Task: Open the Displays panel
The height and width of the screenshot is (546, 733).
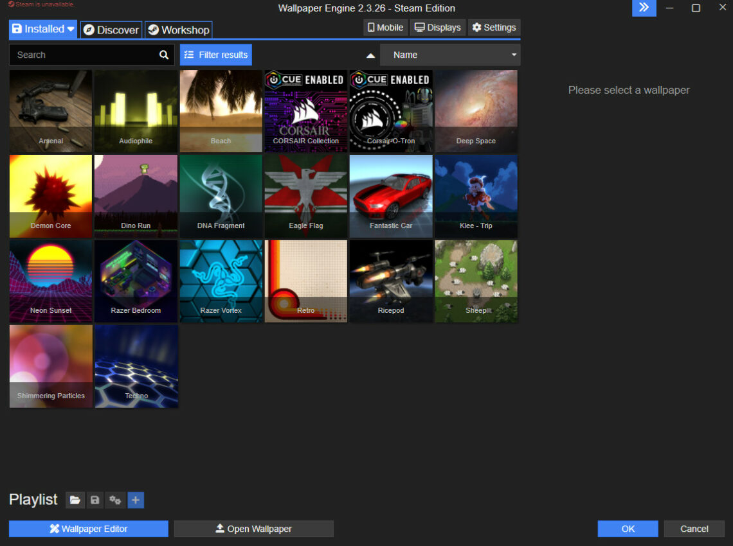Action: tap(438, 28)
